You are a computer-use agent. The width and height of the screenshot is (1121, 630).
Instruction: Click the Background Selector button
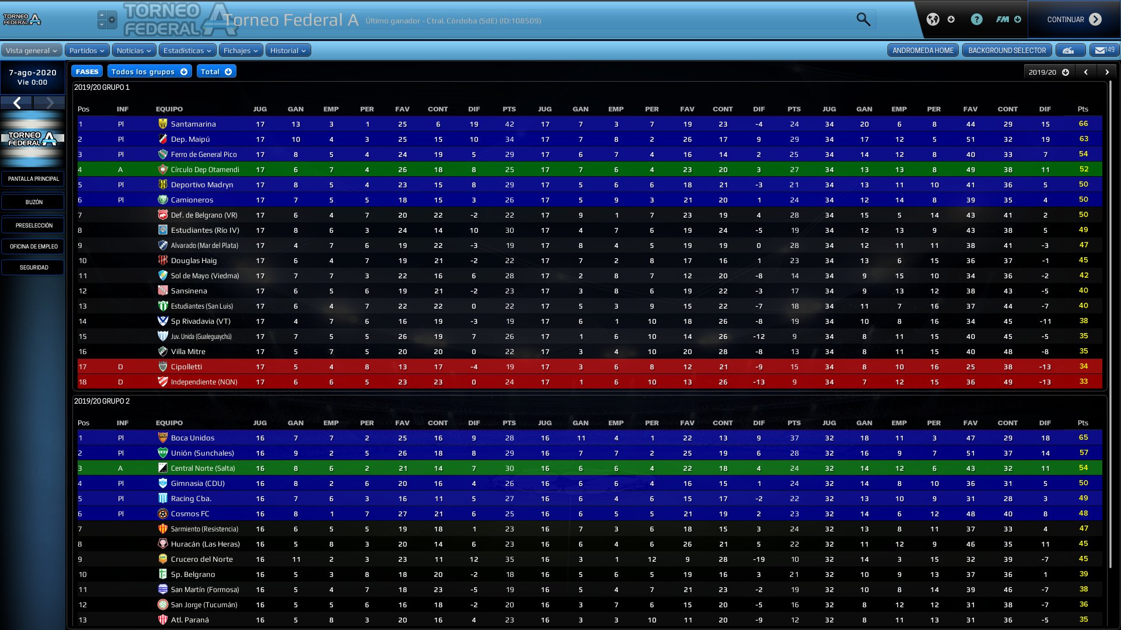1007,50
